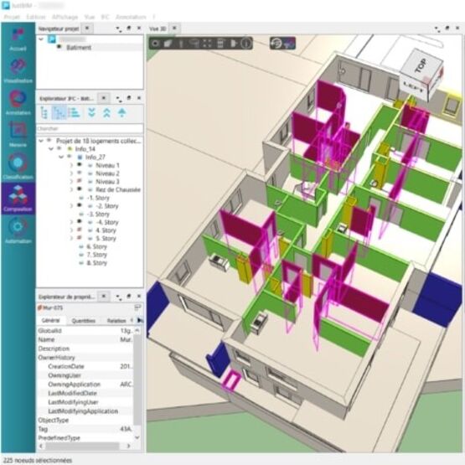Expand all nodes with double down chevron

click(x=91, y=113)
